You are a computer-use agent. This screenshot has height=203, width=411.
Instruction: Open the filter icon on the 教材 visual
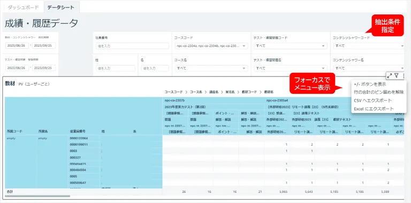pyautogui.click(x=397, y=76)
